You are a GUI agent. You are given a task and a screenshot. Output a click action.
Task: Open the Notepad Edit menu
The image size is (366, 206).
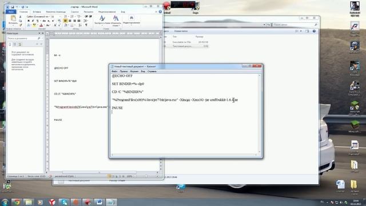(124, 71)
